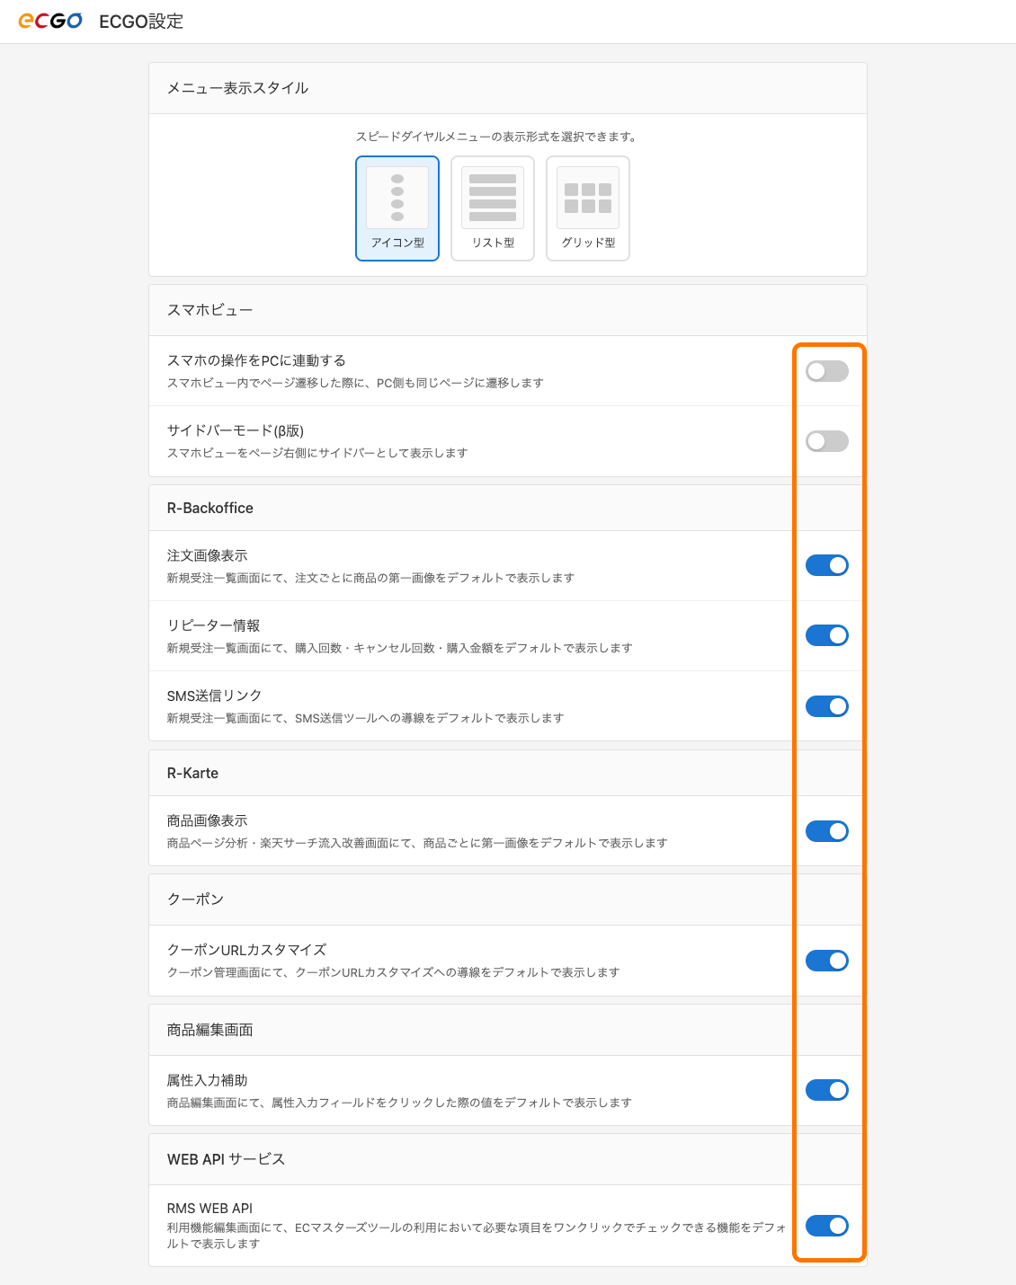Viewport: 1016px width, 1285px height.
Task: Switch off SMS送信リンク toggle
Action: 827,706
